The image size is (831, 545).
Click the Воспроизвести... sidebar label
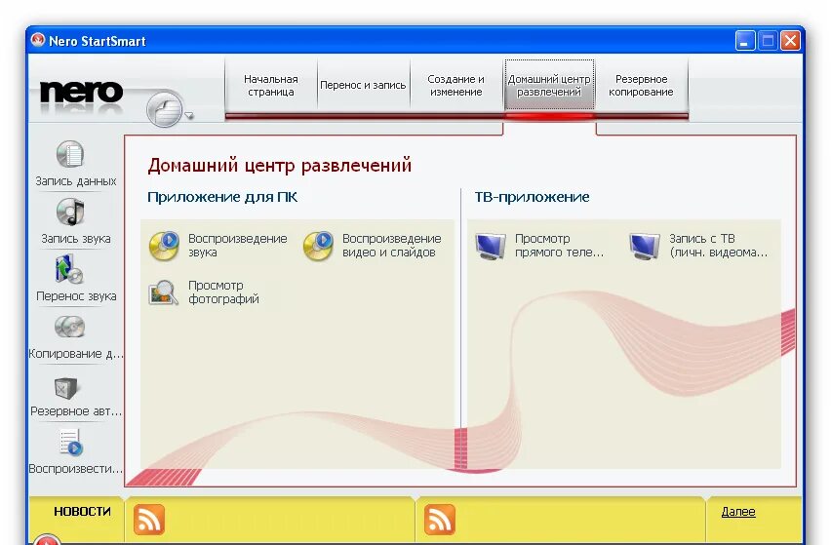(x=76, y=469)
